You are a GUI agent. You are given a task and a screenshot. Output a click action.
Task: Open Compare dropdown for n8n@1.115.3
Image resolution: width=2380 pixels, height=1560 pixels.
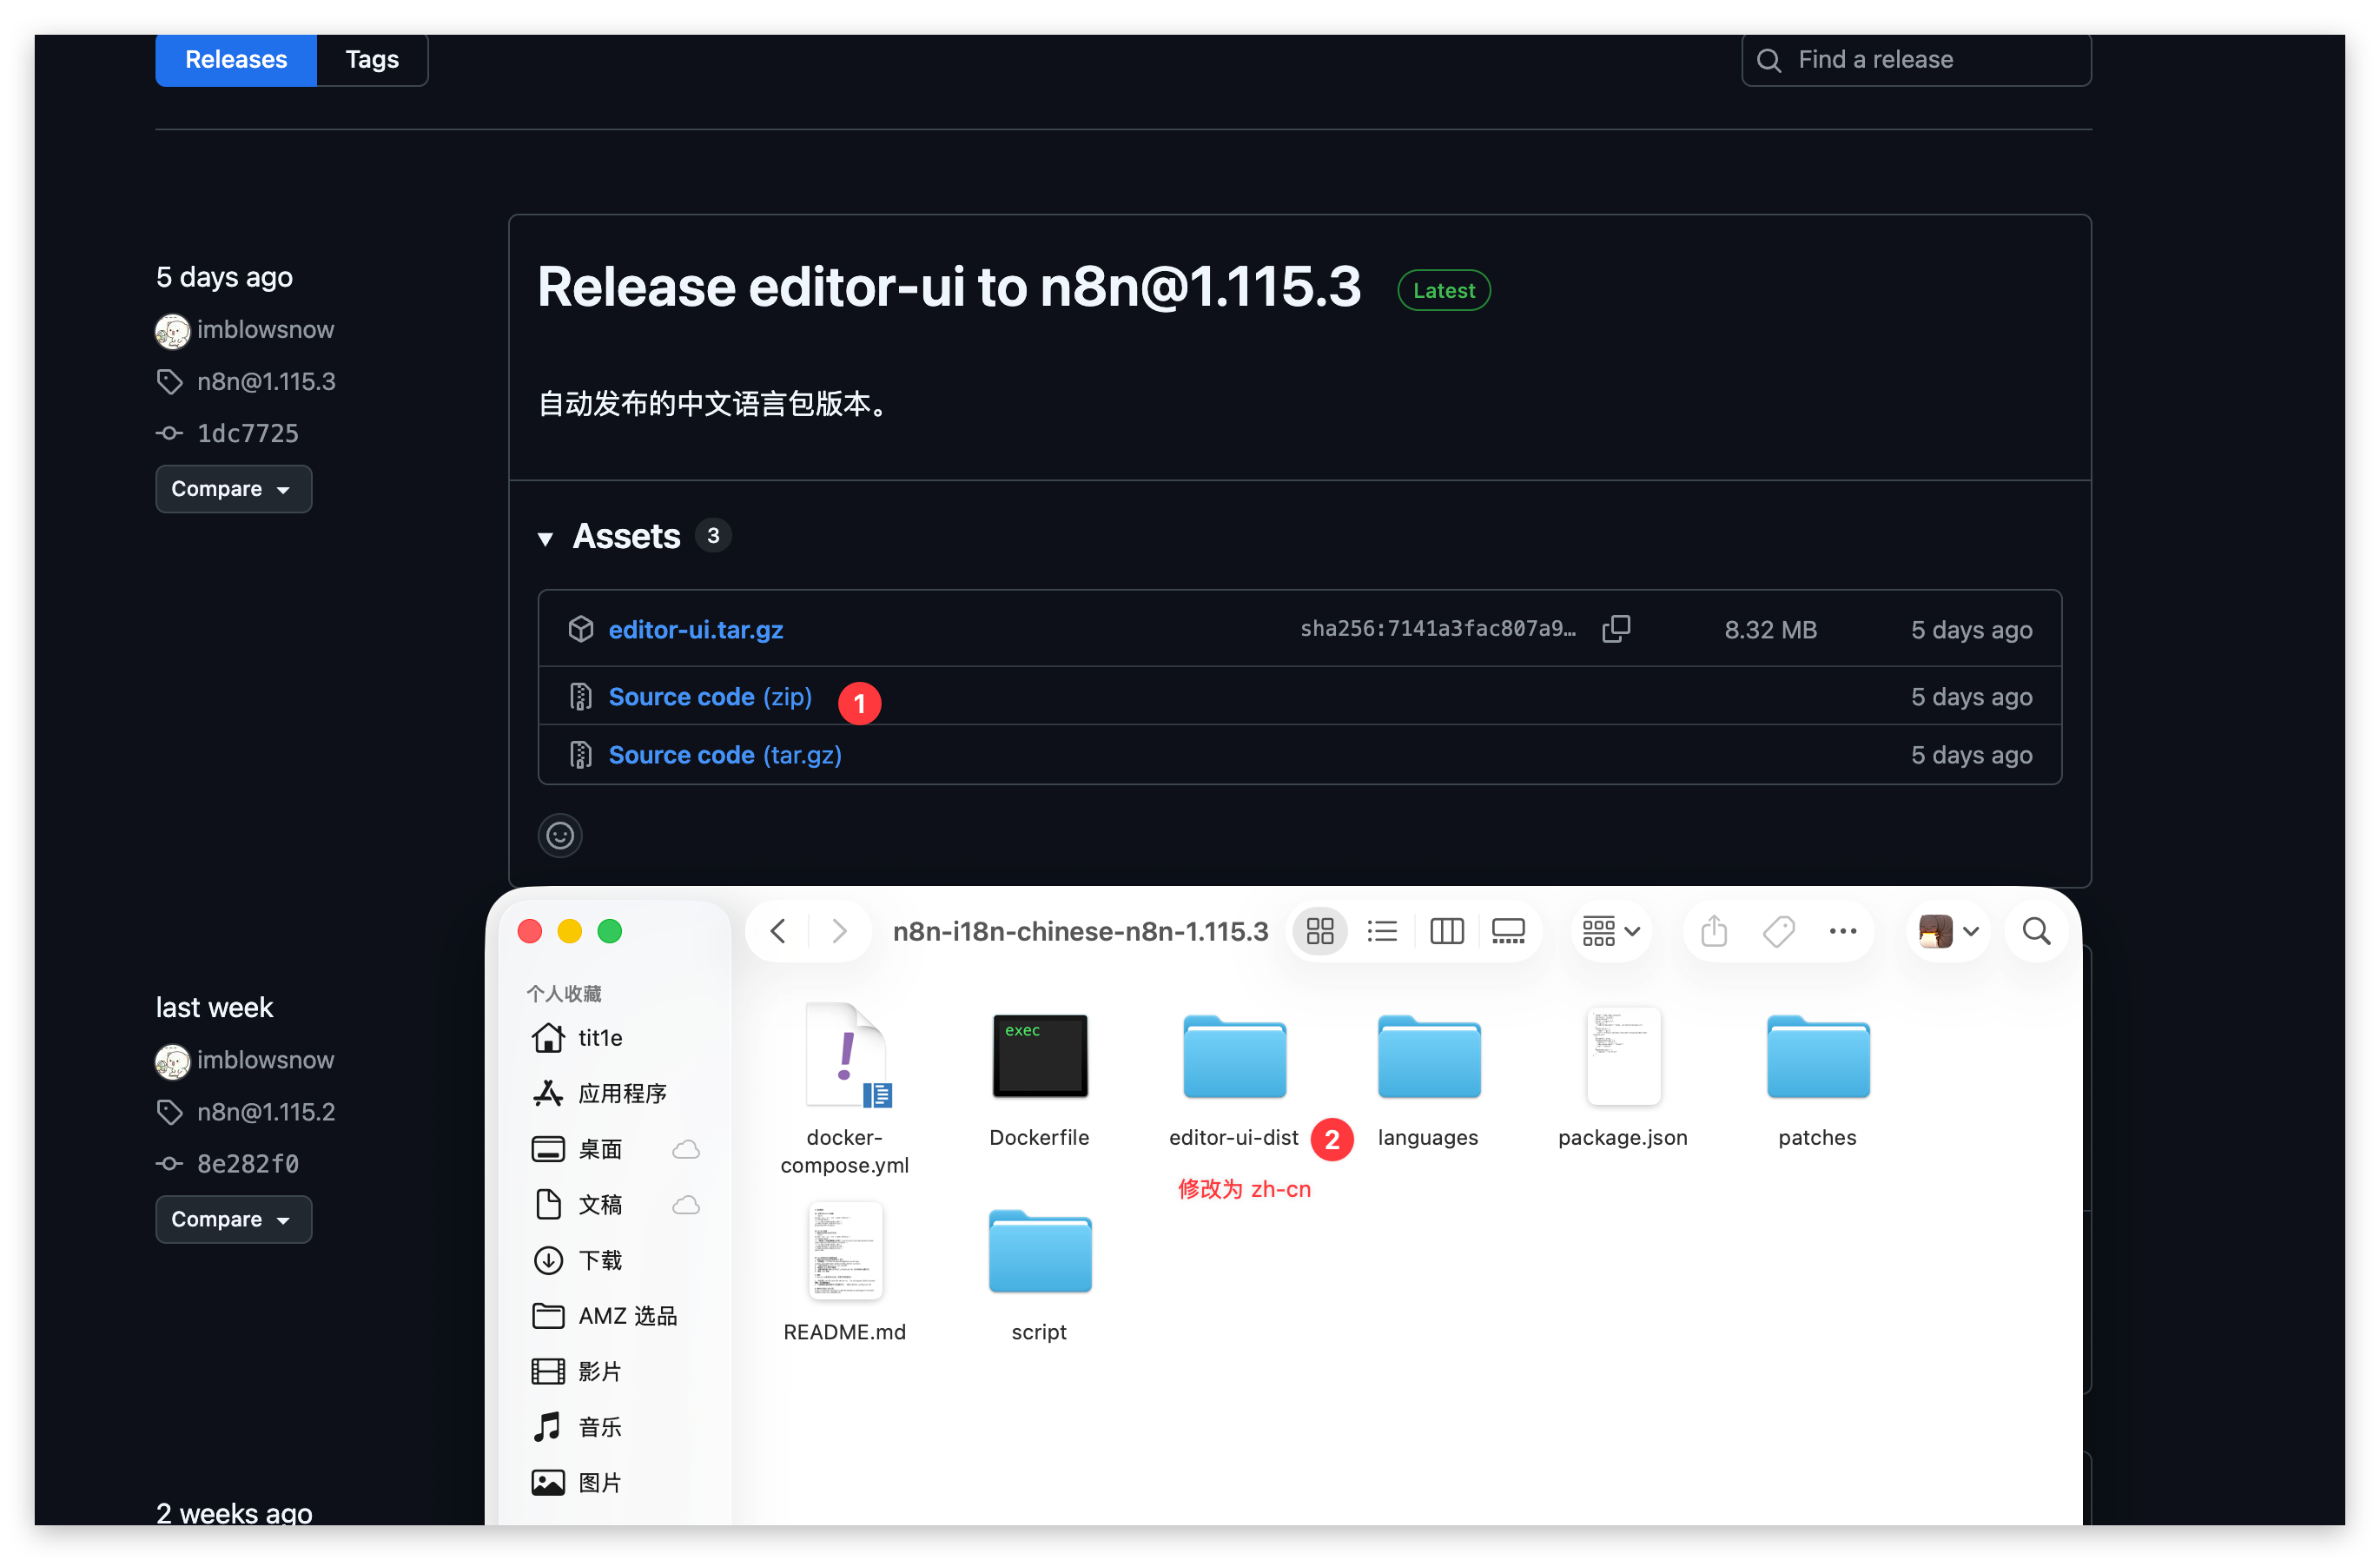coord(233,489)
